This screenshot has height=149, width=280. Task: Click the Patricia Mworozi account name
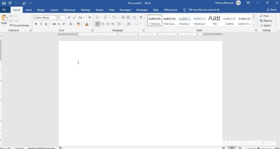click(225, 3)
